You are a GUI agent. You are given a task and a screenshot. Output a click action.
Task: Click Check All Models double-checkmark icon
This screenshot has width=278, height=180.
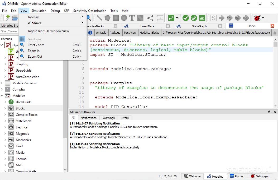[194, 18]
